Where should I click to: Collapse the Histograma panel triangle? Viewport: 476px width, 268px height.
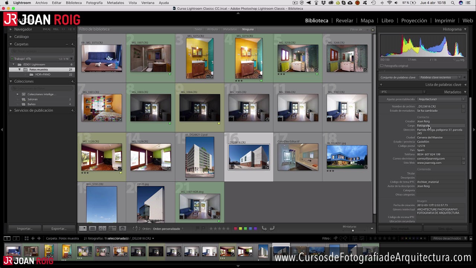click(465, 29)
